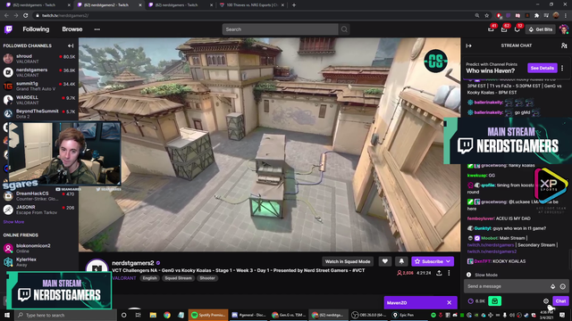Click the purple Chat send button
This screenshot has height=321, width=572.
[x=560, y=301]
